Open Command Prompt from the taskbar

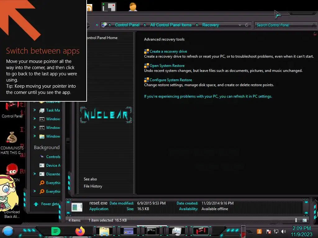pyautogui.click(x=152, y=231)
